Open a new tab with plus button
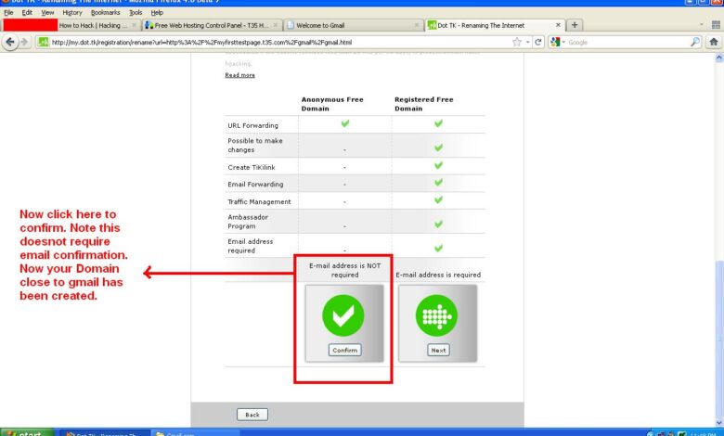 click(575, 25)
